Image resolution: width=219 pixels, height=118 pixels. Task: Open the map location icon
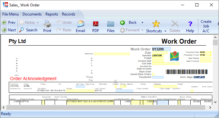click(174, 56)
